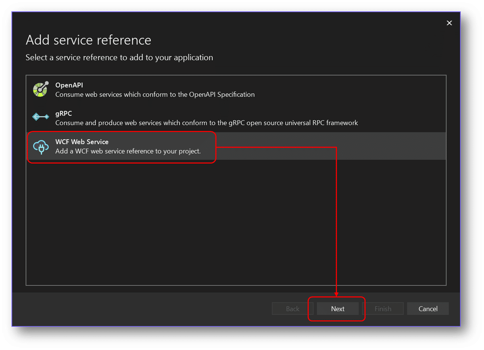Click the WCF Web Service cloud plug icon
This screenshot has width=484, height=350.
pyautogui.click(x=40, y=147)
